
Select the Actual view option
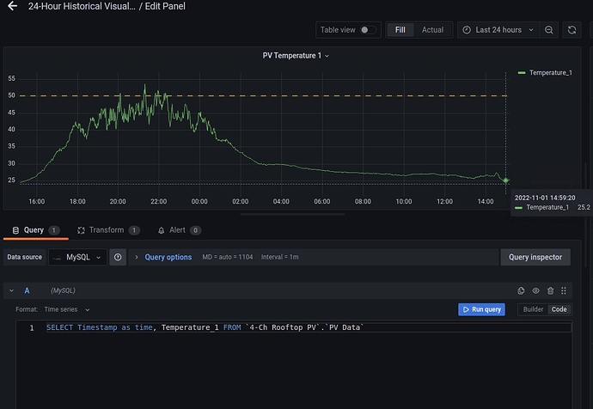[432, 30]
